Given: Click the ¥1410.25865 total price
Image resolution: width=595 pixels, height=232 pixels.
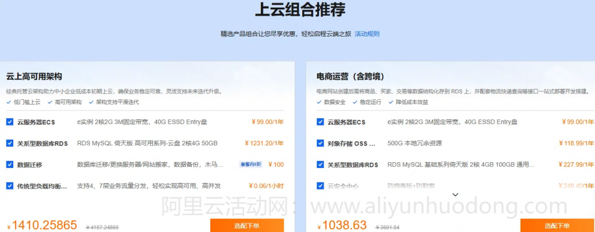Looking at the screenshot, I should 41,225.
